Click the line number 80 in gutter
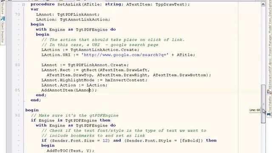Screen dimensions: 272x153 pyautogui.click(x=17, y=65)
